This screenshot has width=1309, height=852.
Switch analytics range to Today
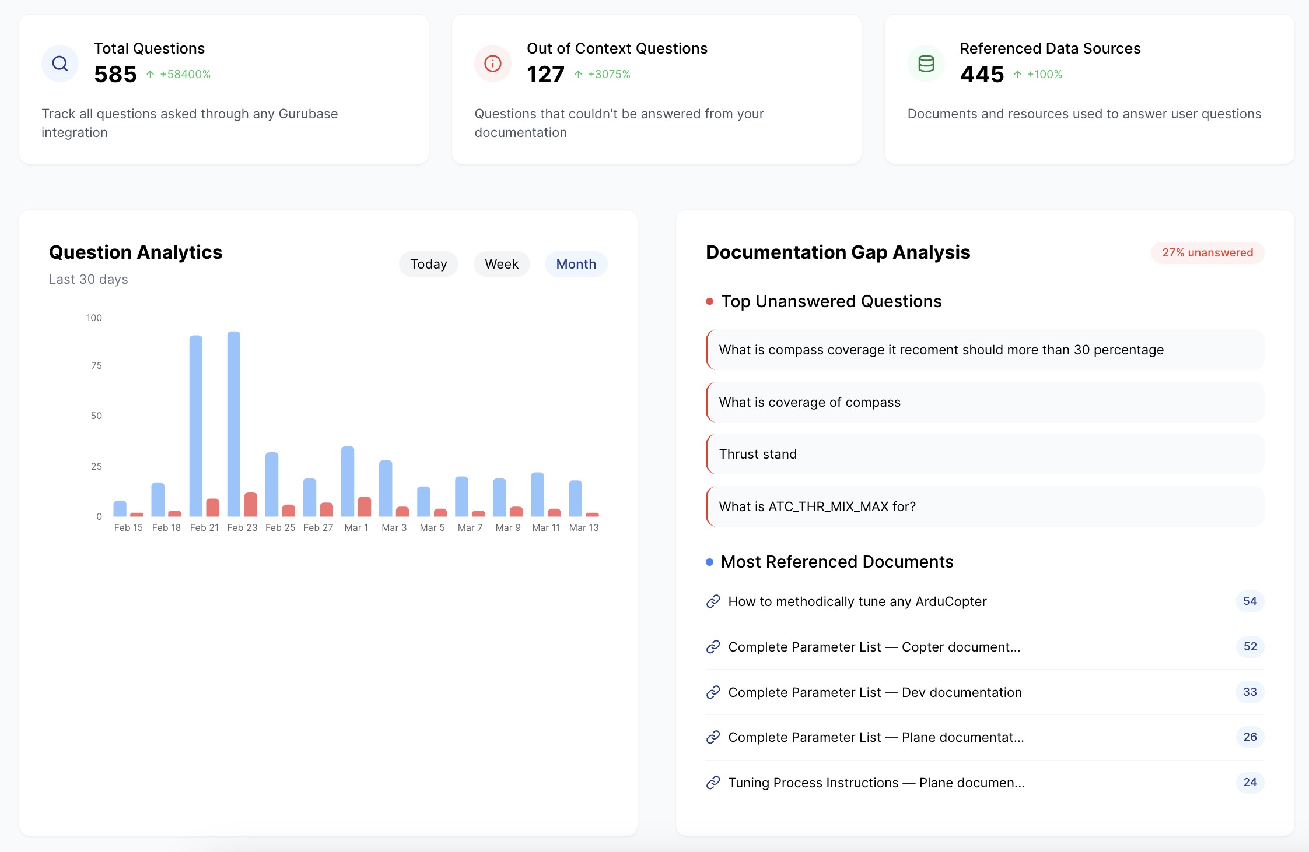(x=428, y=264)
